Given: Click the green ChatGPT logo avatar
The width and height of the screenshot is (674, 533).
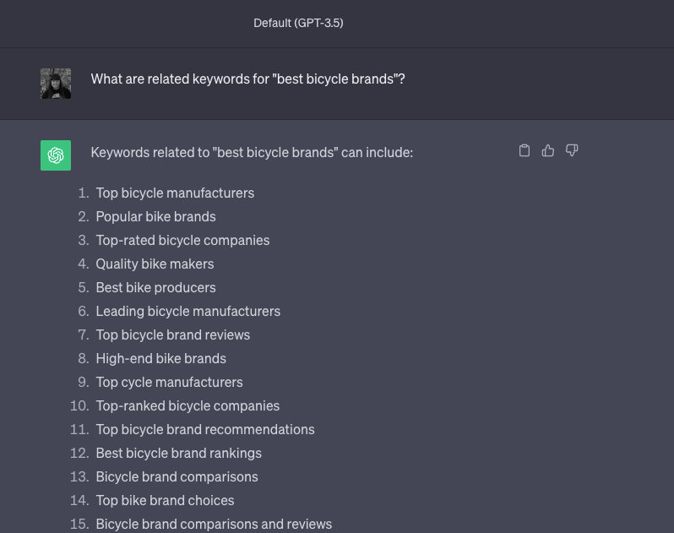Looking at the screenshot, I should point(56,155).
